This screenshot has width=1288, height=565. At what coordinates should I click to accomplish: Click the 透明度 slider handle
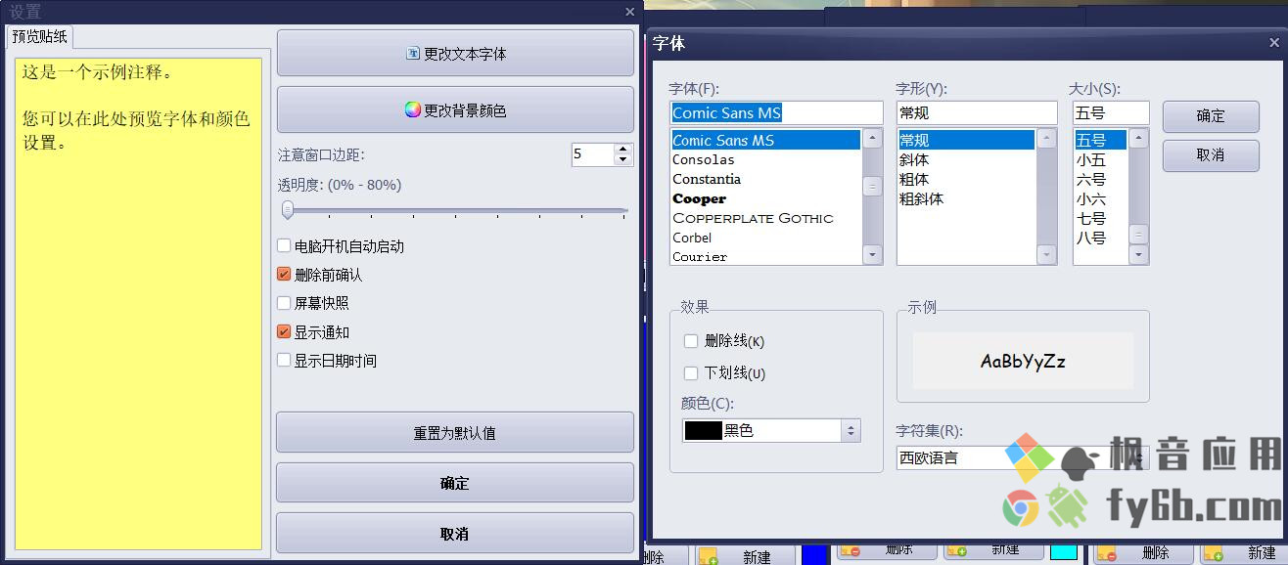pos(287,209)
